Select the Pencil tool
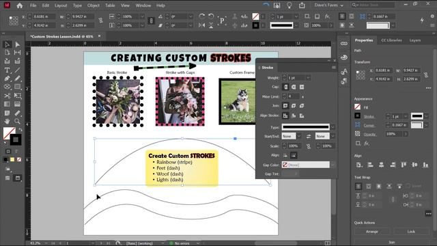The image size is (437, 246). click(17, 79)
